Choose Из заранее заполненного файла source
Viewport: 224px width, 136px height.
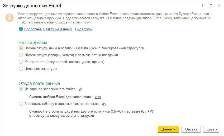pos(21,89)
